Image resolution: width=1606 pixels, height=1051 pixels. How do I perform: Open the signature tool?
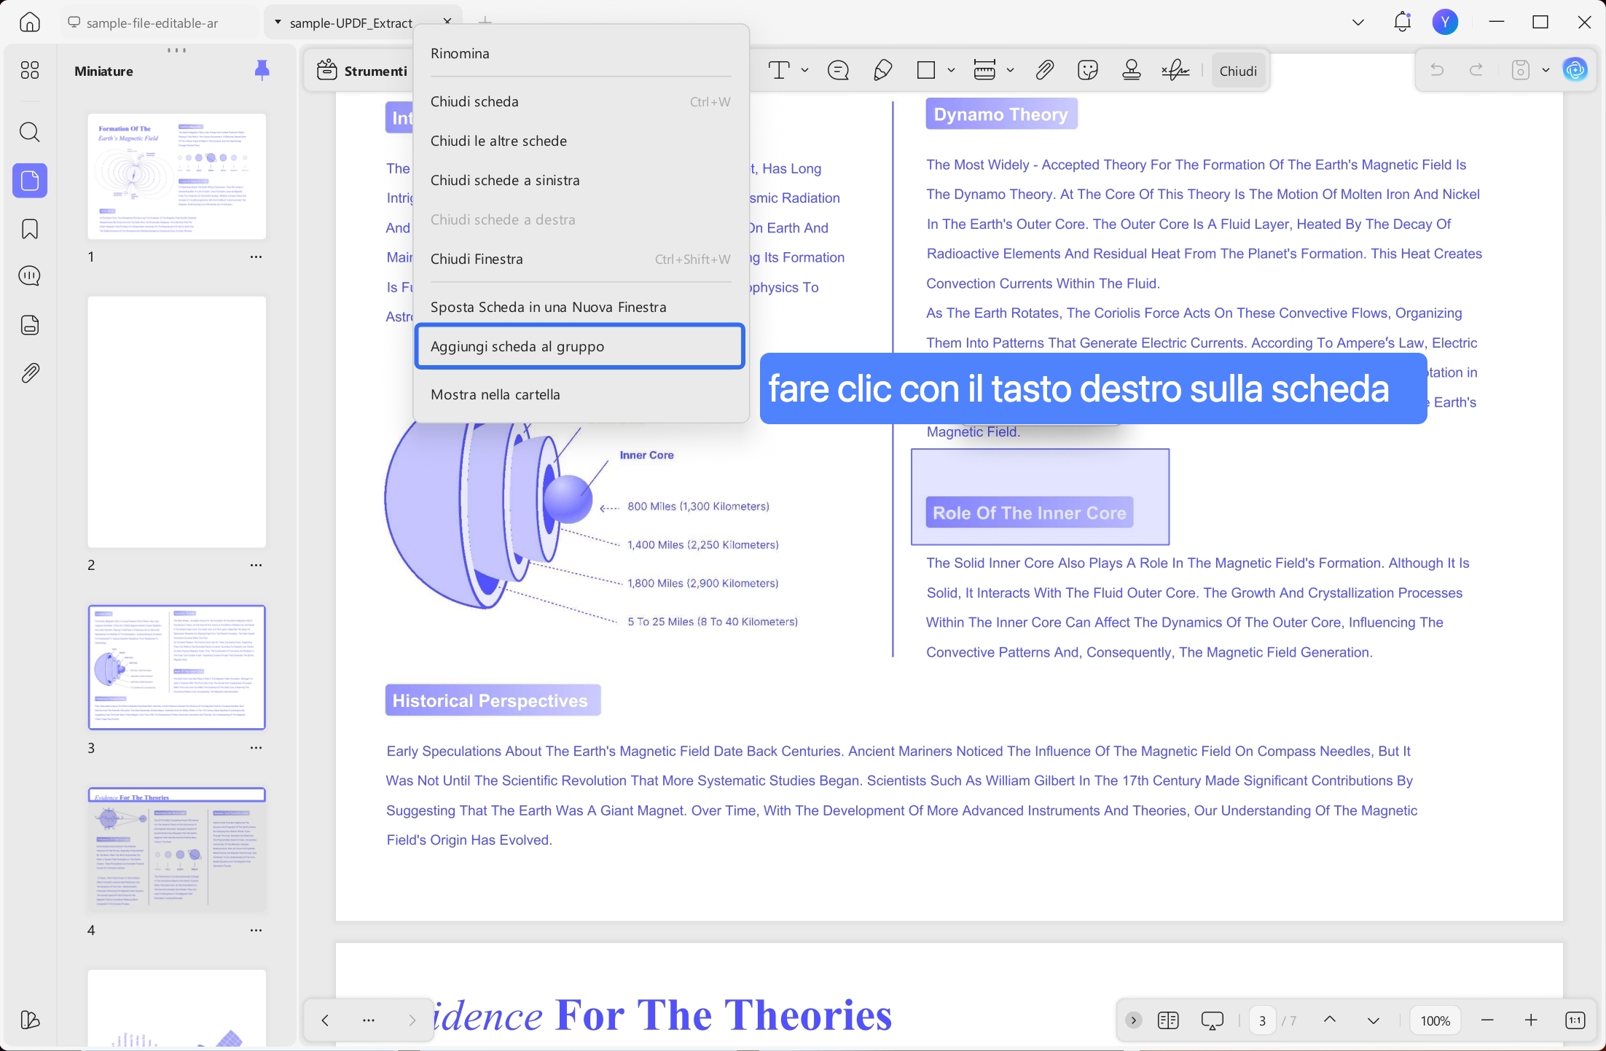tap(1175, 70)
